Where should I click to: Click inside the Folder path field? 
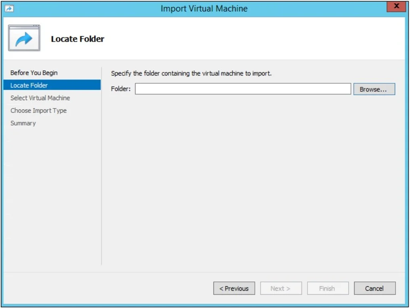(243, 89)
